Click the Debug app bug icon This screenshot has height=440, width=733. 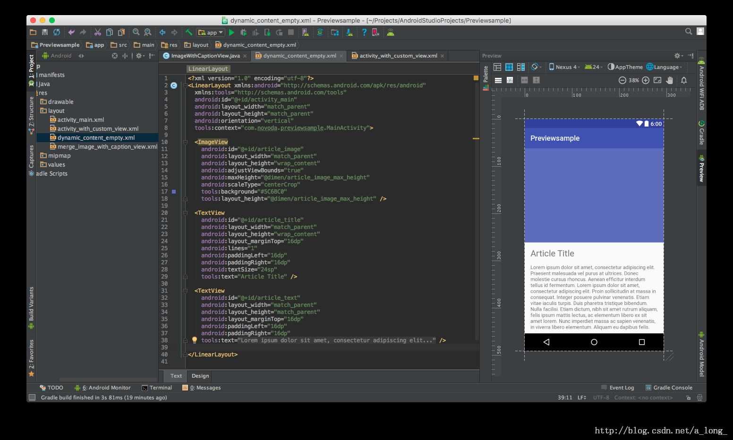click(x=243, y=33)
